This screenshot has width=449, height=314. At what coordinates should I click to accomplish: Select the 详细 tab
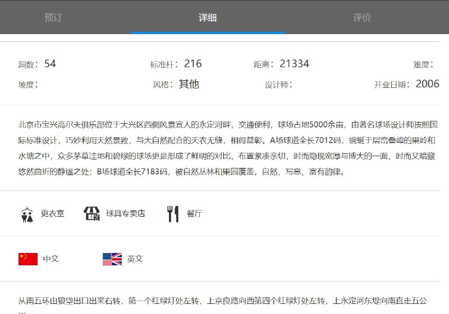[208, 18]
